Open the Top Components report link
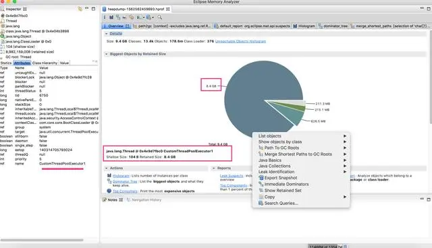Viewport: 432px width, 248px height. [234, 185]
